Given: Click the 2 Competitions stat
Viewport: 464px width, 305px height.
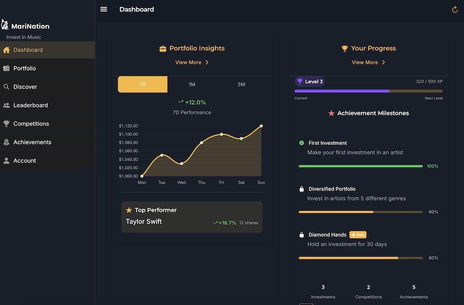Looking at the screenshot, I should click(x=368, y=292).
